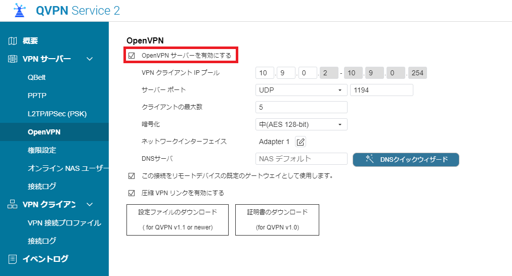Open the UDP protocol dropdown
Viewport: 512px width, 276px height.
point(302,90)
